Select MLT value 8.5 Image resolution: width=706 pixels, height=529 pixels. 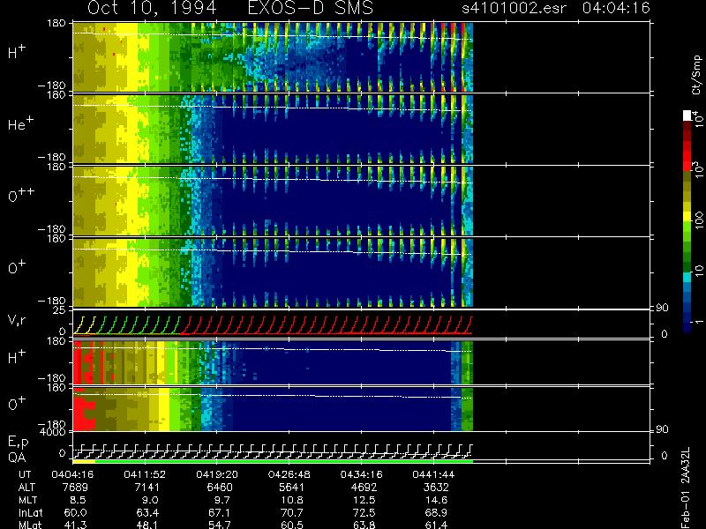pos(79,500)
